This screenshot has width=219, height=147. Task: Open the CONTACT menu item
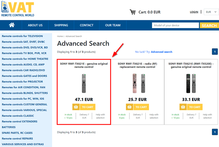86,25
